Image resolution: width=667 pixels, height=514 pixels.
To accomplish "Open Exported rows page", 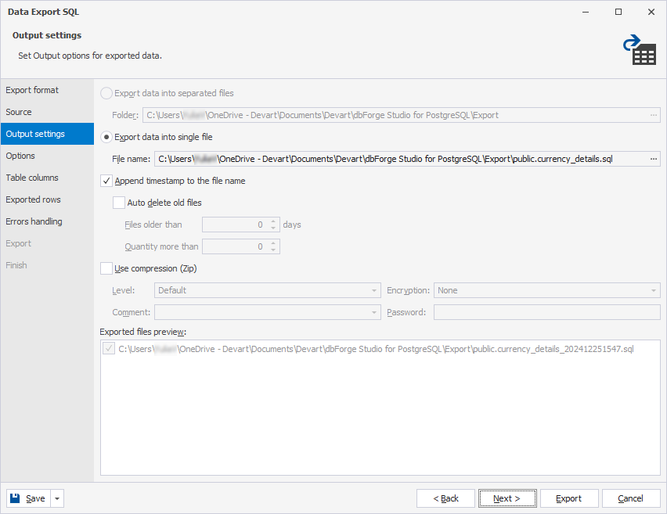I will (47, 199).
